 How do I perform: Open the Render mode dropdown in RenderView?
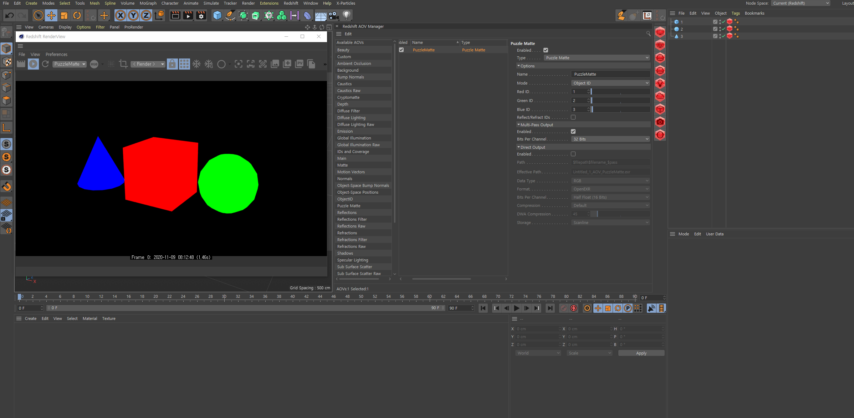point(148,64)
